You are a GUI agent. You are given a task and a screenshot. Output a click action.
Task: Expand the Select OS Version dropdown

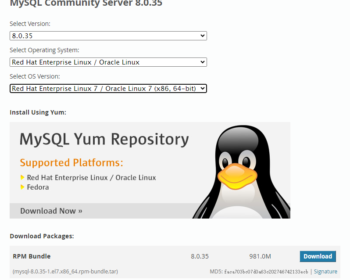[108, 88]
